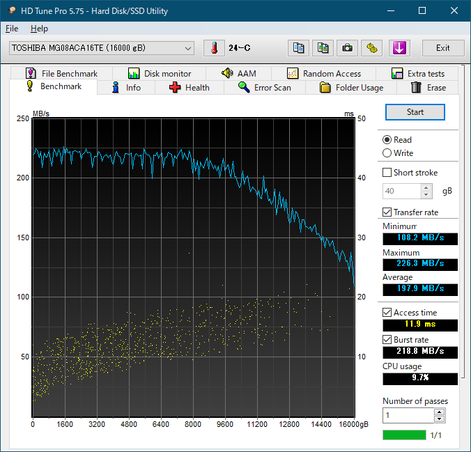Switch to the AAM tab
Screen dimensions: 471x452
coord(238,74)
